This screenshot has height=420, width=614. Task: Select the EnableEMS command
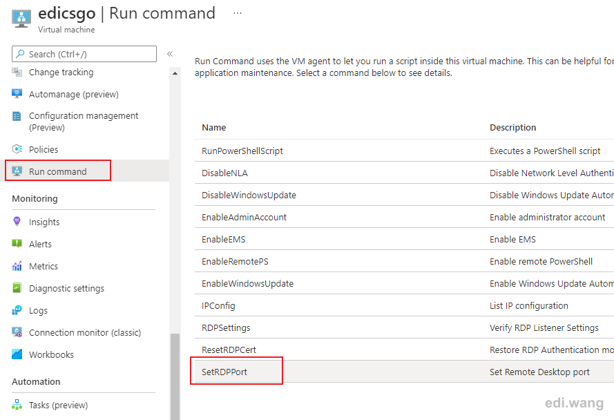(223, 239)
